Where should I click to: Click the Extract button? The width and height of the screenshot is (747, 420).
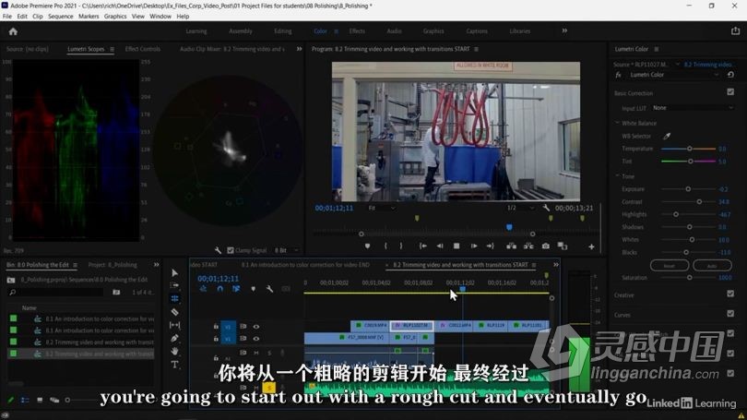528,246
